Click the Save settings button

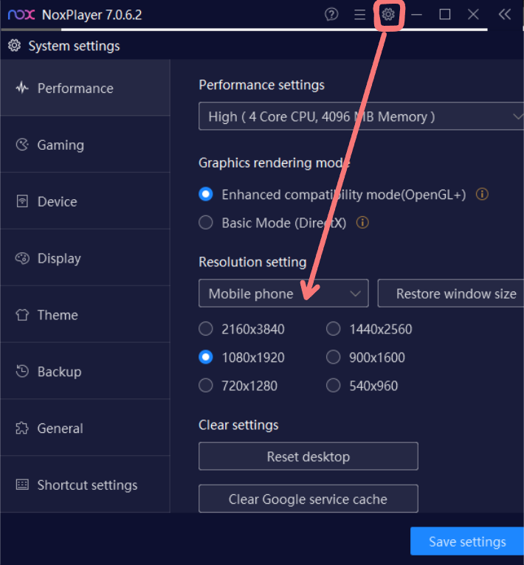466,542
